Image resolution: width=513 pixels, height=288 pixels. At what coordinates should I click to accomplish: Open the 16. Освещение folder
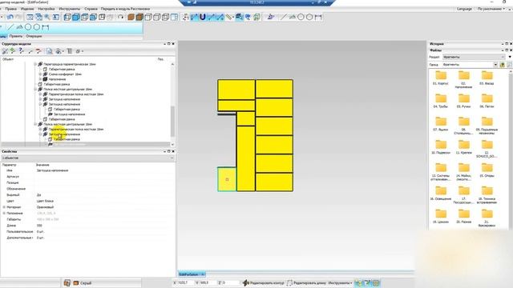pos(441,194)
